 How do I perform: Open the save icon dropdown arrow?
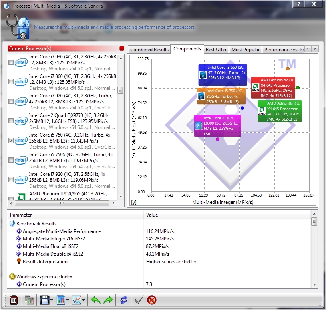pos(52,300)
